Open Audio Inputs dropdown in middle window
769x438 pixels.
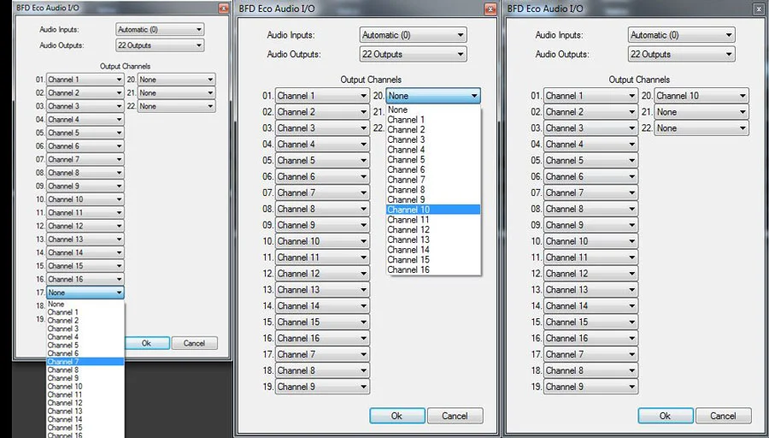413,35
